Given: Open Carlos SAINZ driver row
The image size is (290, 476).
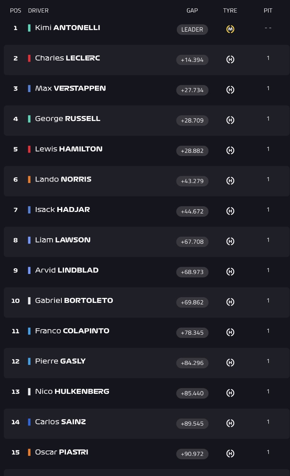Looking at the screenshot, I should [x=147, y=423].
